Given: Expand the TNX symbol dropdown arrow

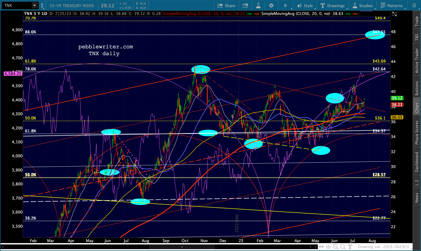Looking at the screenshot, I should pyautogui.click(x=35, y=5).
